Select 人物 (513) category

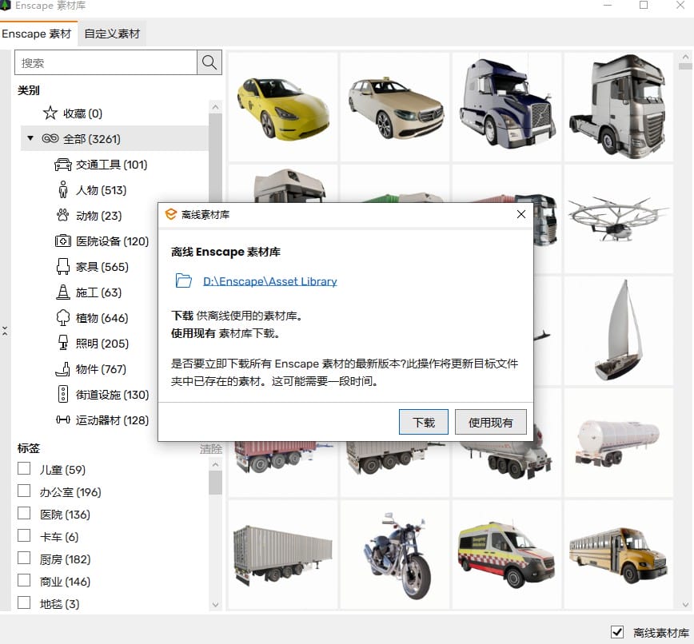pos(101,190)
